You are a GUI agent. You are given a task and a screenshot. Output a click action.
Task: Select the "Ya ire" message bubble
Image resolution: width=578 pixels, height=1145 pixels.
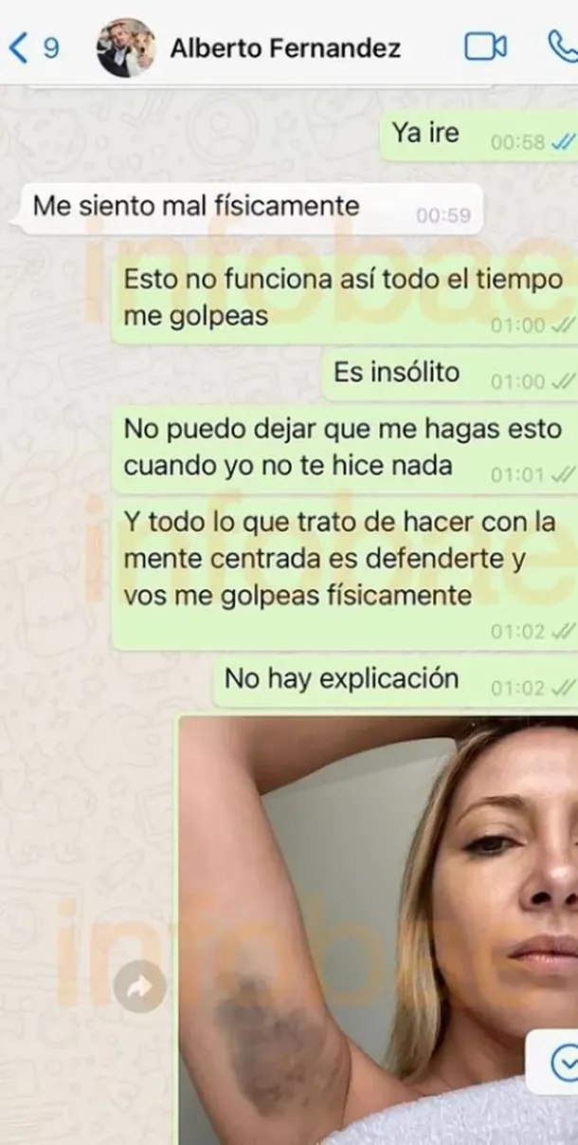point(479,135)
